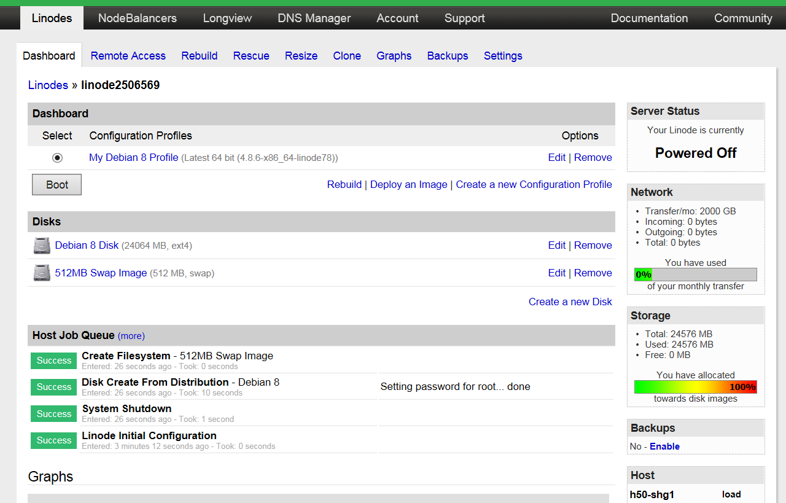The height and width of the screenshot is (503, 786).
Task: Click the Enable backups link
Action: pyautogui.click(x=664, y=446)
